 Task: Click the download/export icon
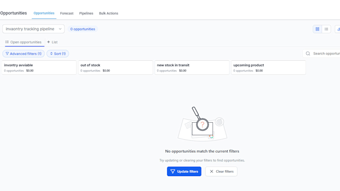[338, 29]
